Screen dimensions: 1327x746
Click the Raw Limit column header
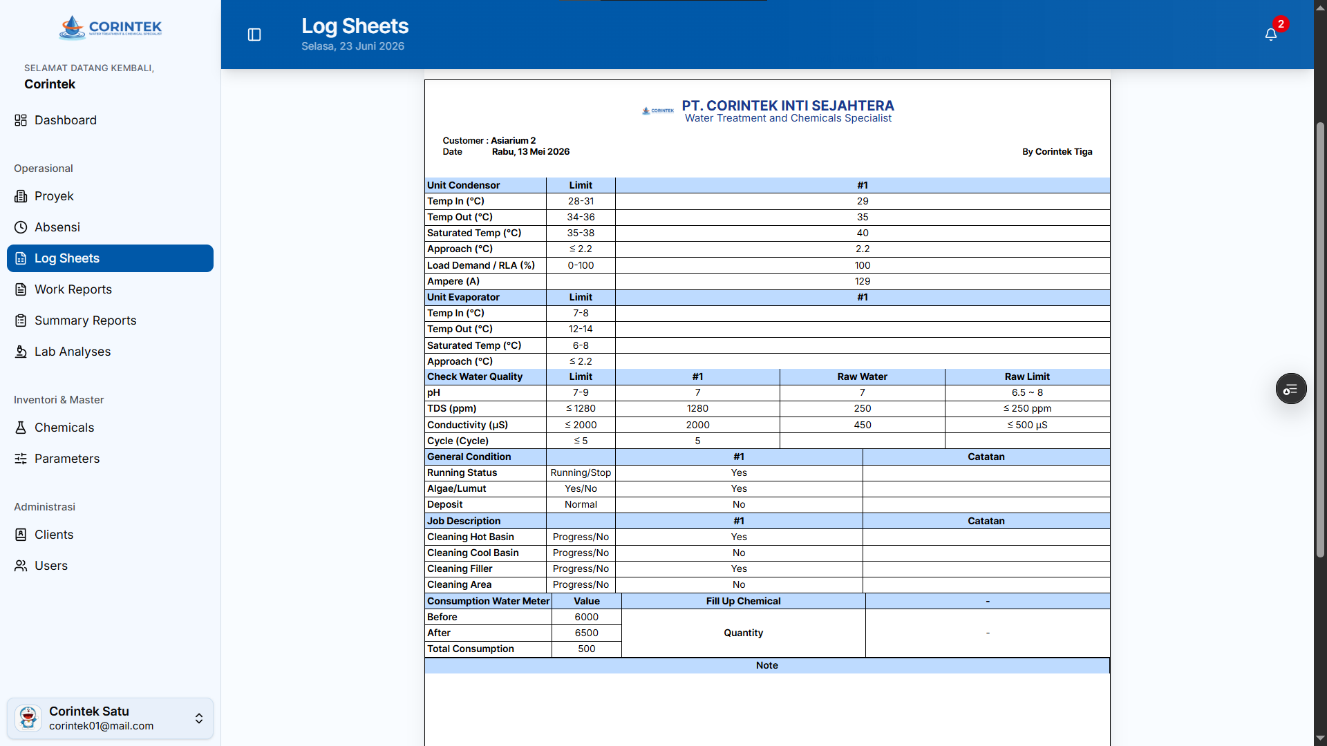(x=1027, y=376)
